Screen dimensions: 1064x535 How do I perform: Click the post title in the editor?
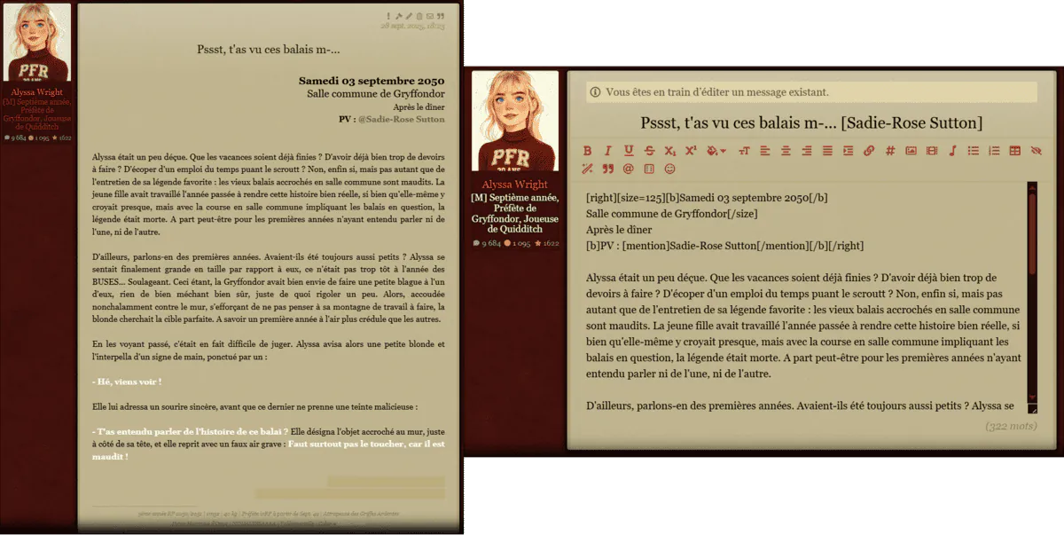pyautogui.click(x=811, y=122)
